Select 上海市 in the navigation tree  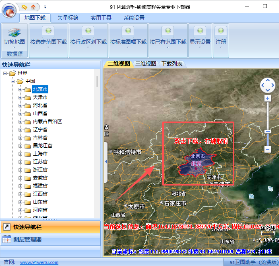coord(40,154)
